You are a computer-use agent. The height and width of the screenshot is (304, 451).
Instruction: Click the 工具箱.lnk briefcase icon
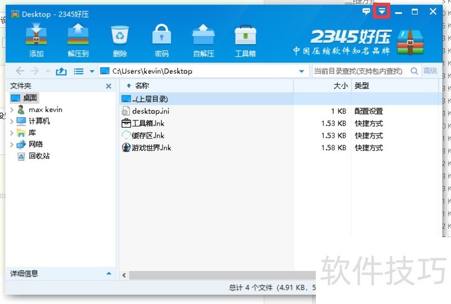(126, 123)
